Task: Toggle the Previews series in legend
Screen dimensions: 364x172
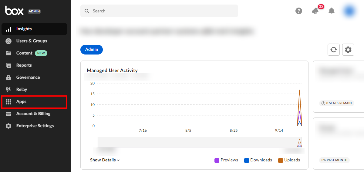Action: pyautogui.click(x=226, y=160)
